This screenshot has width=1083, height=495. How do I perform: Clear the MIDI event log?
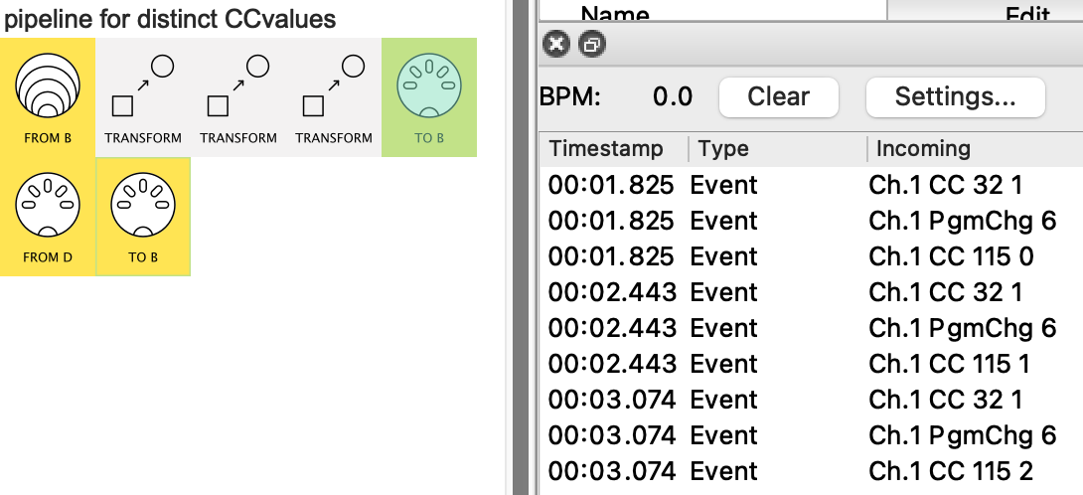(x=778, y=96)
